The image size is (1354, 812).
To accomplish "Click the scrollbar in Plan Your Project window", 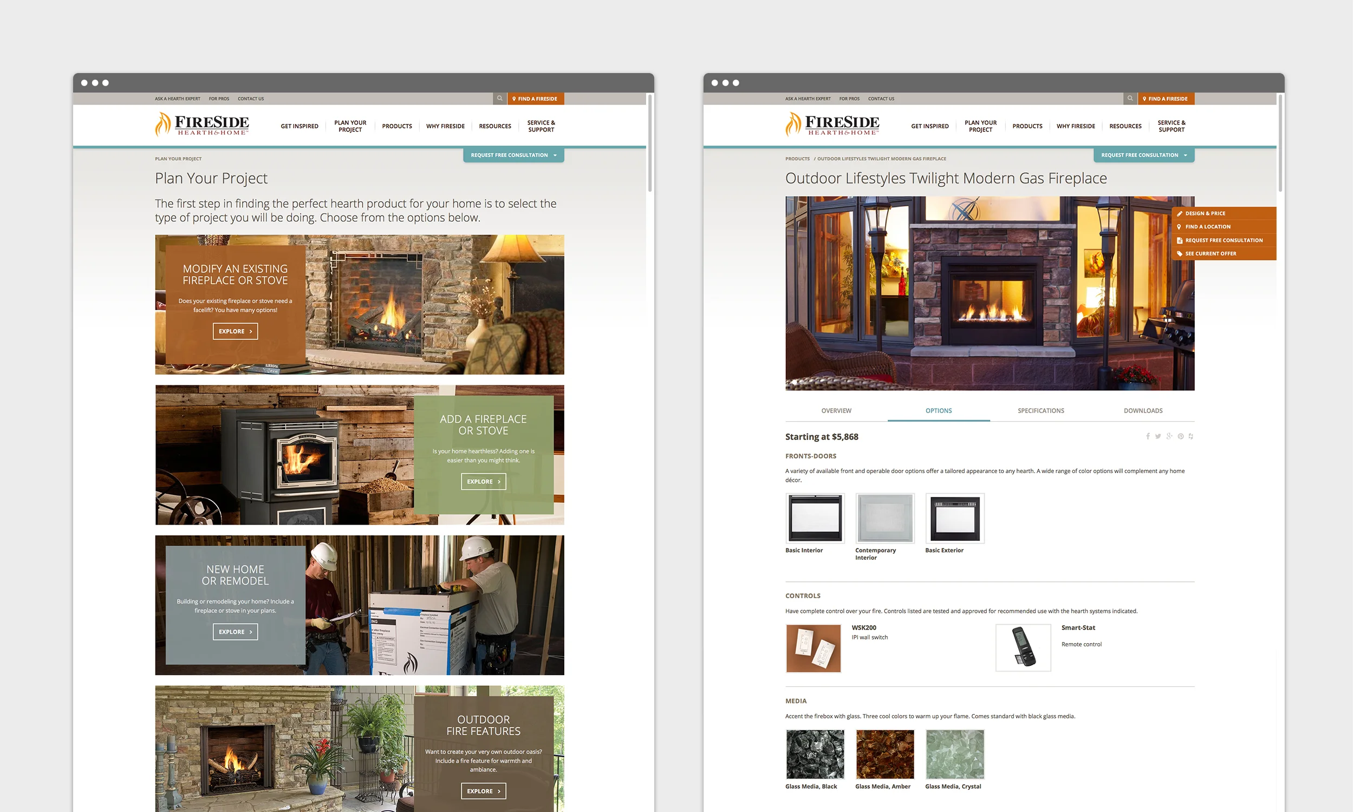I will point(650,143).
